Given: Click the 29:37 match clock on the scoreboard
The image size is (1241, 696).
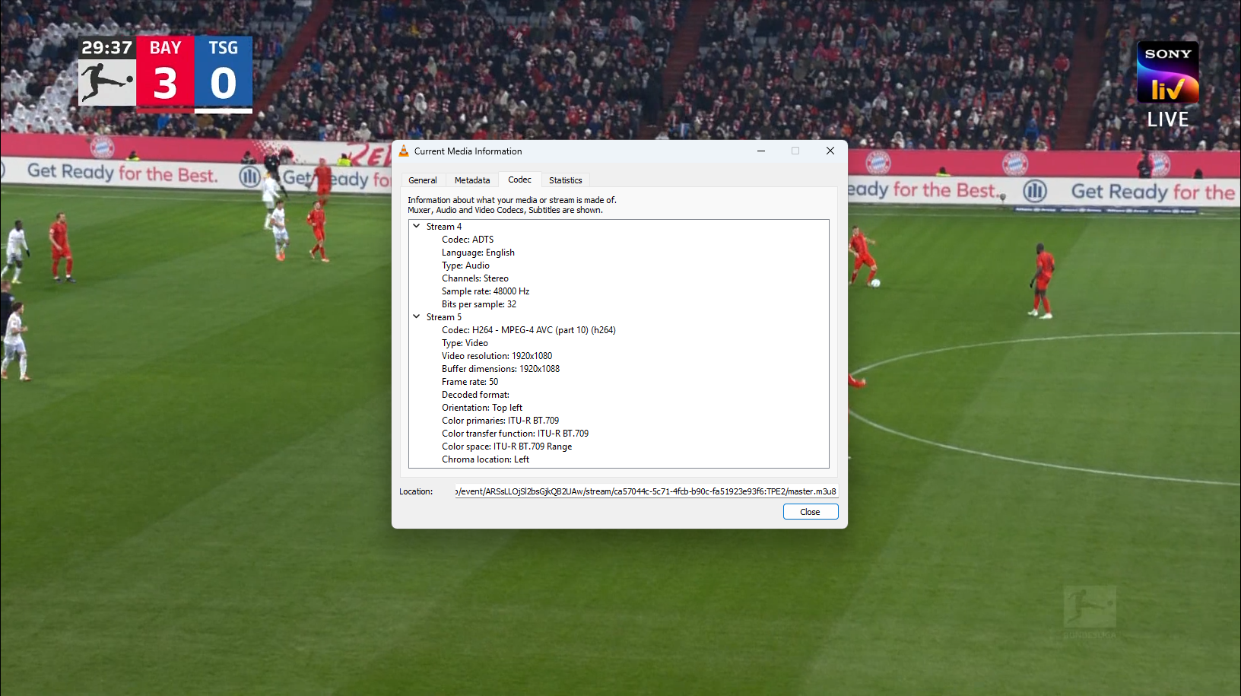Looking at the screenshot, I should coord(106,48).
